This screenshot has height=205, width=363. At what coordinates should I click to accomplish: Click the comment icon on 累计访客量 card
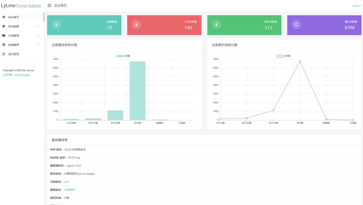[x=296, y=25]
